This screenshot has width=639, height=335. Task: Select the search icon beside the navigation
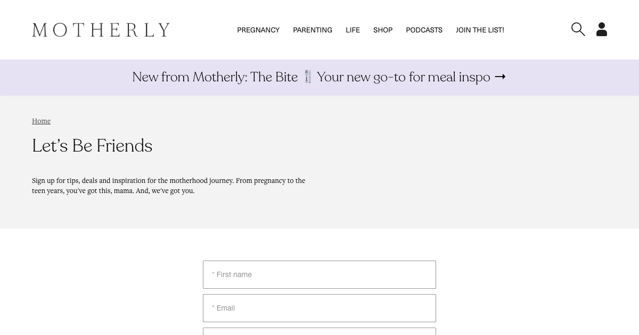click(578, 29)
